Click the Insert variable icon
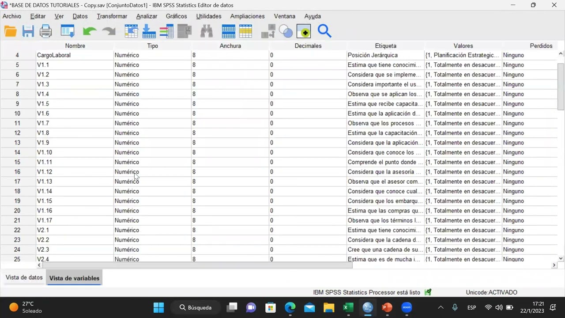The width and height of the screenshot is (565, 318). click(245, 31)
